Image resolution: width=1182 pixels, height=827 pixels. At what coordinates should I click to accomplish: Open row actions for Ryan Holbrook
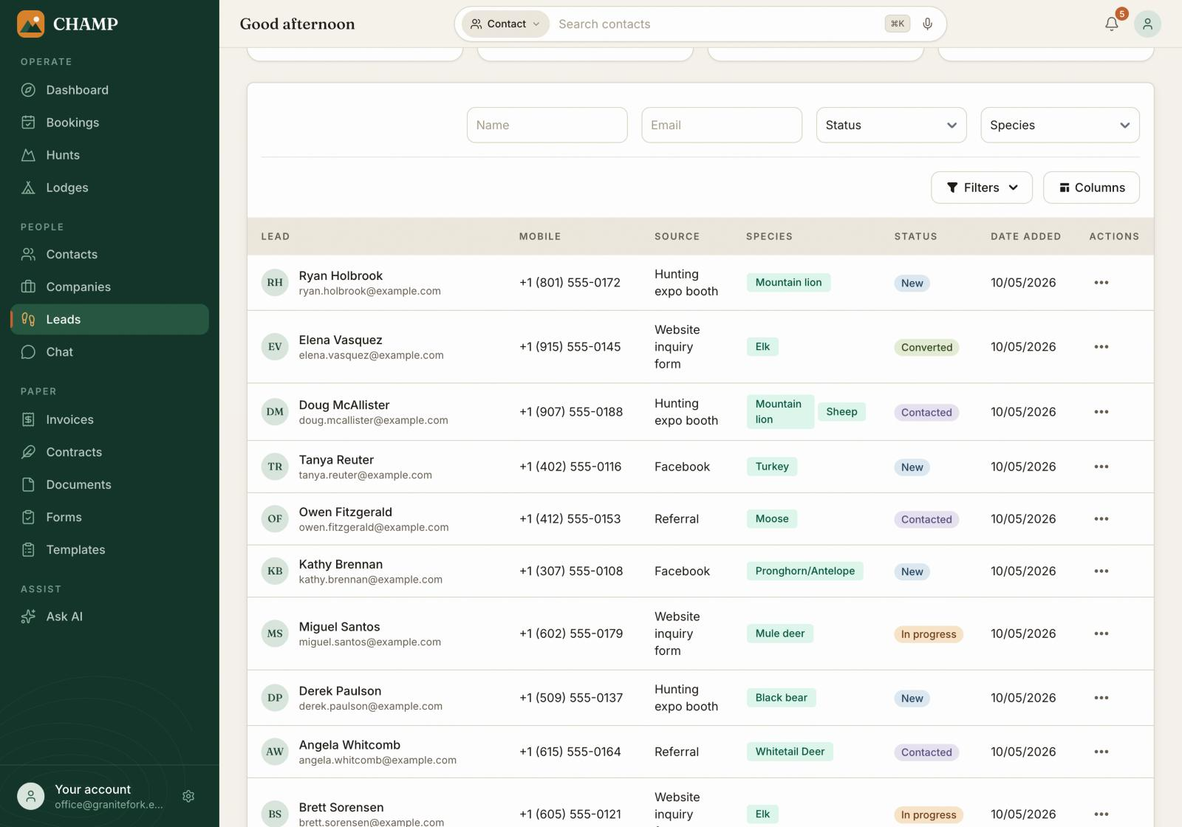coord(1101,282)
